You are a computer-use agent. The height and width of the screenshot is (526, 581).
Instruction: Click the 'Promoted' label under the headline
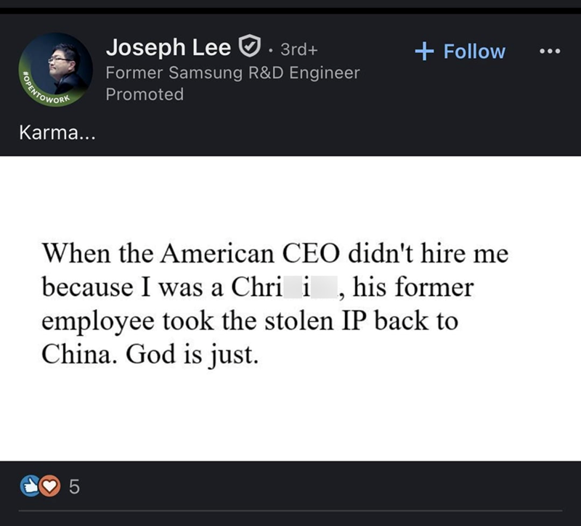point(146,94)
